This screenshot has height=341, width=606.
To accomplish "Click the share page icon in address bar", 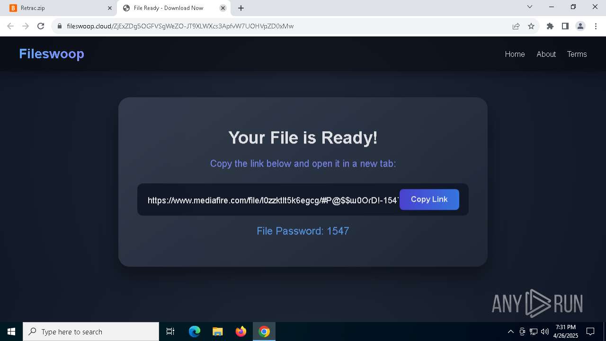I will point(516,26).
